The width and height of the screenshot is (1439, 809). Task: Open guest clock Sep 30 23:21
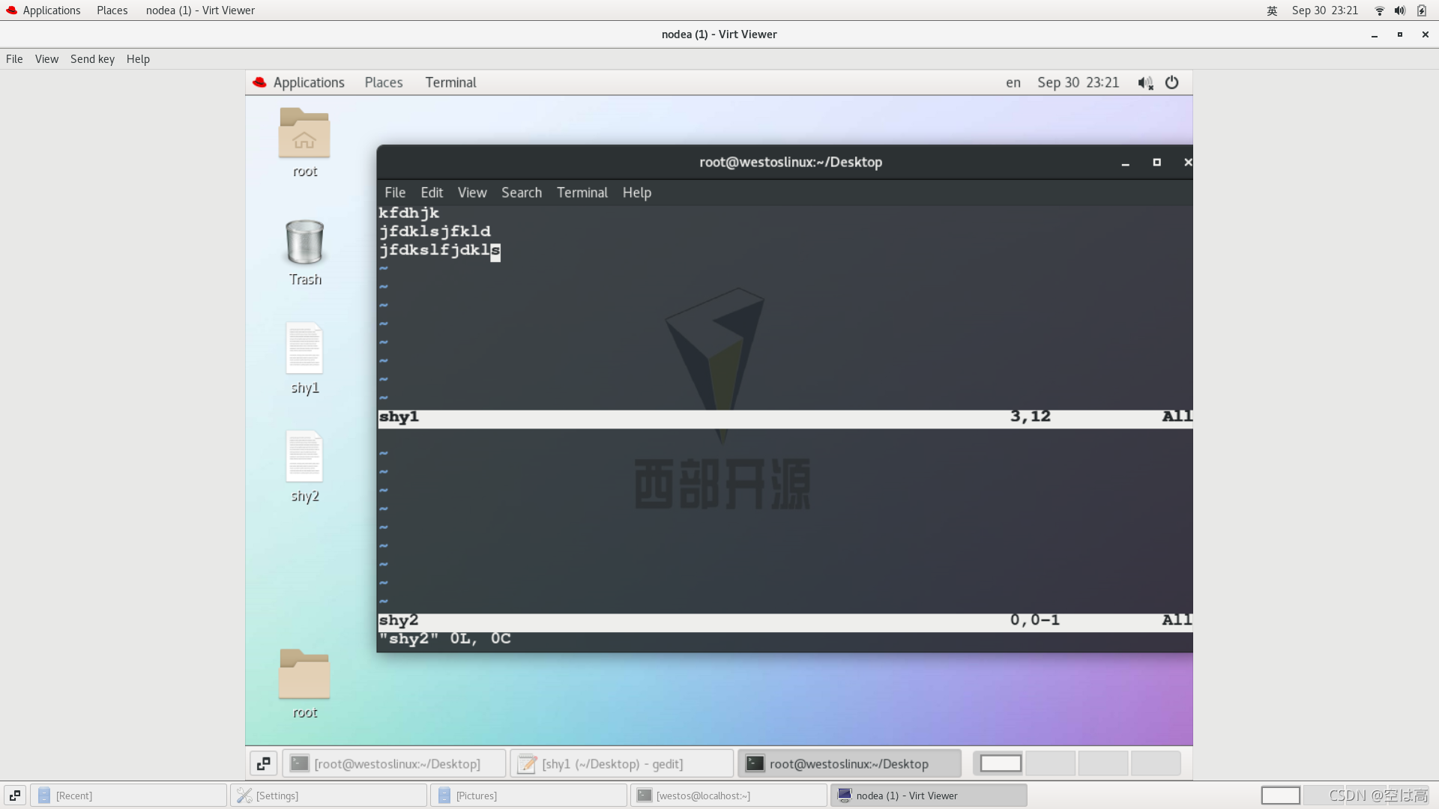click(1078, 82)
